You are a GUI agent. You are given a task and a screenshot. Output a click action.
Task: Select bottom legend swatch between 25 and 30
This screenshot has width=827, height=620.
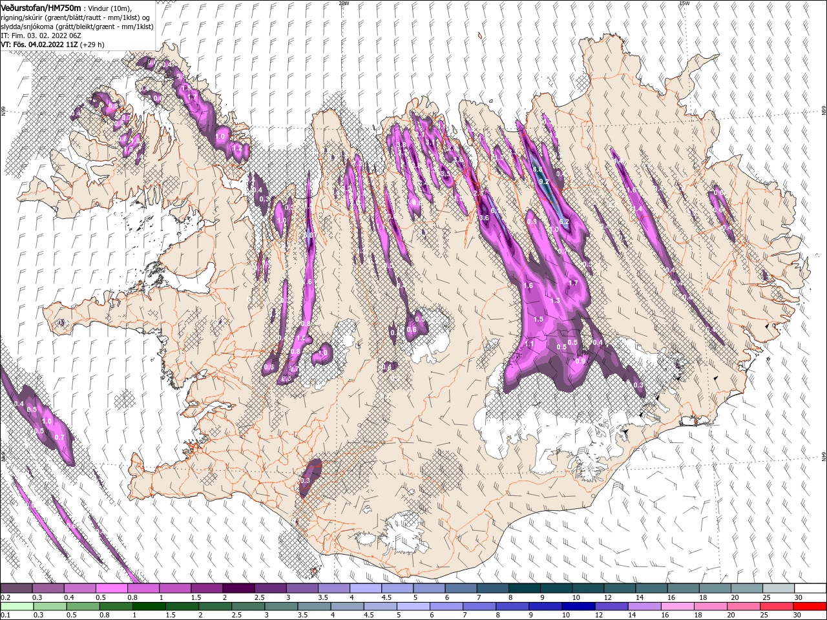pyautogui.click(x=775, y=606)
